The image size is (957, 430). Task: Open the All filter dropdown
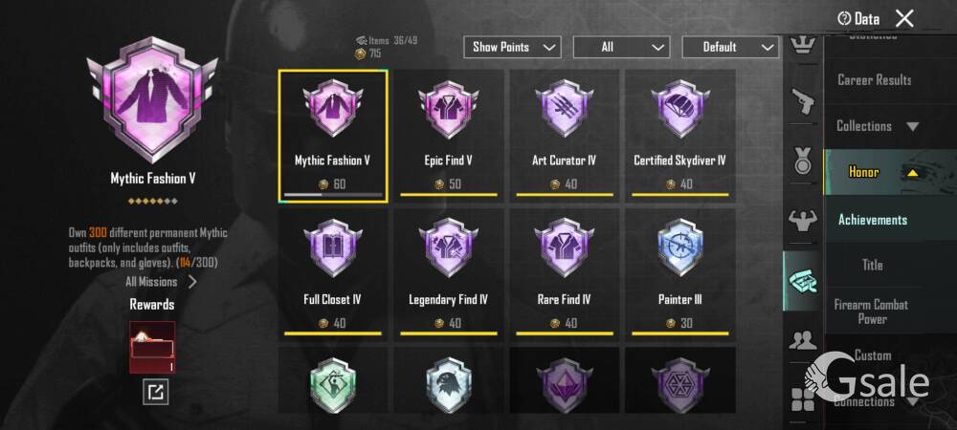621,47
